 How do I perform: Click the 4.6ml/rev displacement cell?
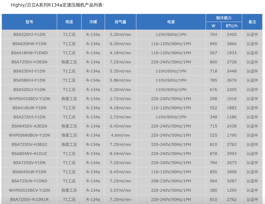pos(120,135)
